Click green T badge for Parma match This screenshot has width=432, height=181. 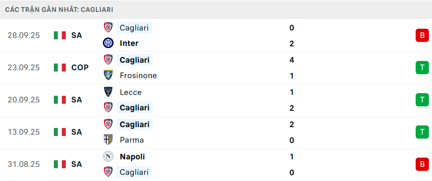pyautogui.click(x=422, y=132)
